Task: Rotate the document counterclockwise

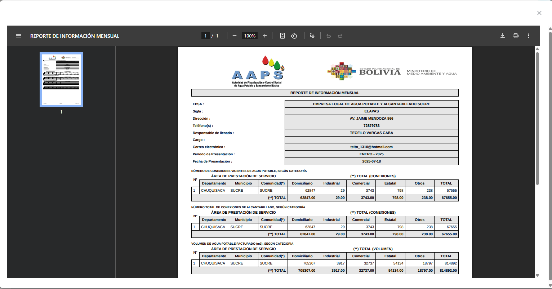Action: (x=294, y=36)
